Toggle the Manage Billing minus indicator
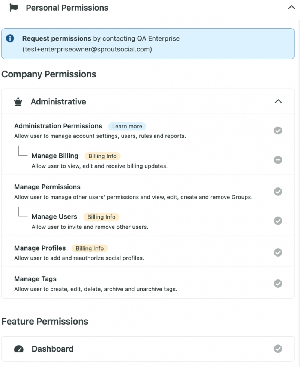Image resolution: width=300 pixels, height=367 pixels. 278,160
